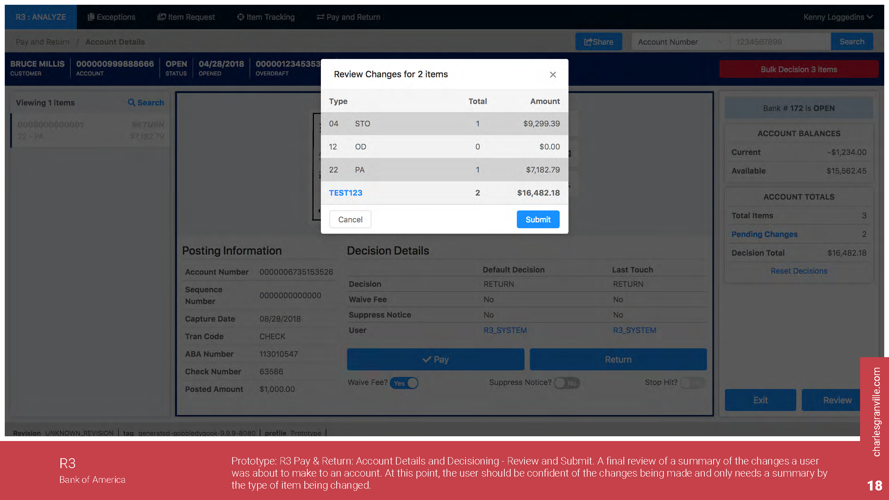Click the magnifier Search icon in items panel

pyautogui.click(x=131, y=103)
